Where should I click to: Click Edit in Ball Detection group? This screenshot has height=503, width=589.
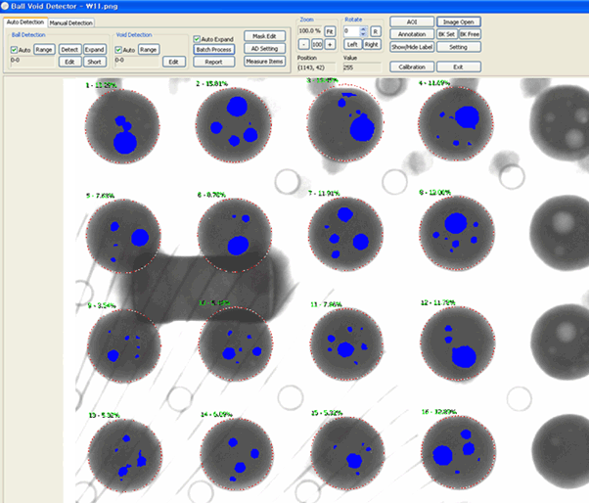pyautogui.click(x=69, y=62)
